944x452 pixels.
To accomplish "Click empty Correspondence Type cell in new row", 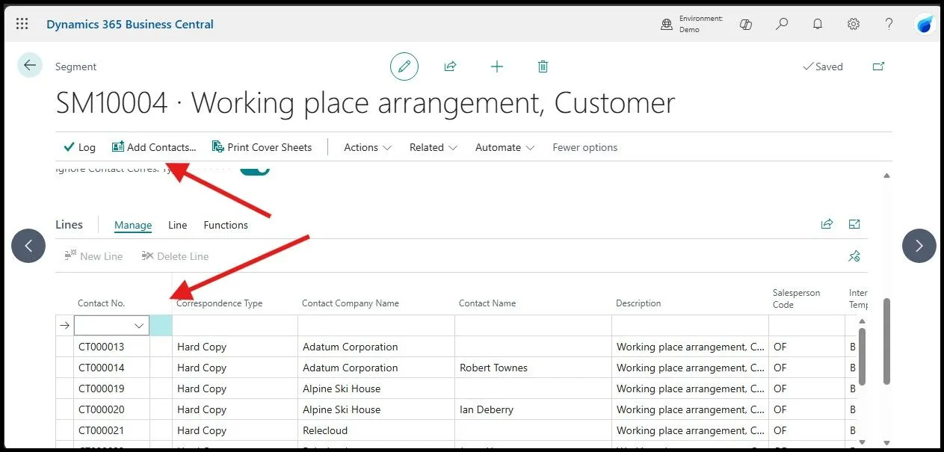I will click(235, 326).
